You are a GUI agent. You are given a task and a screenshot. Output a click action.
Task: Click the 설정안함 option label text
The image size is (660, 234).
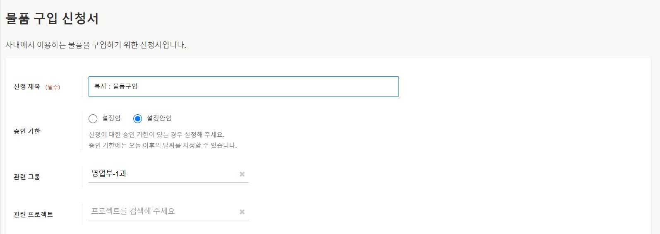click(x=159, y=118)
